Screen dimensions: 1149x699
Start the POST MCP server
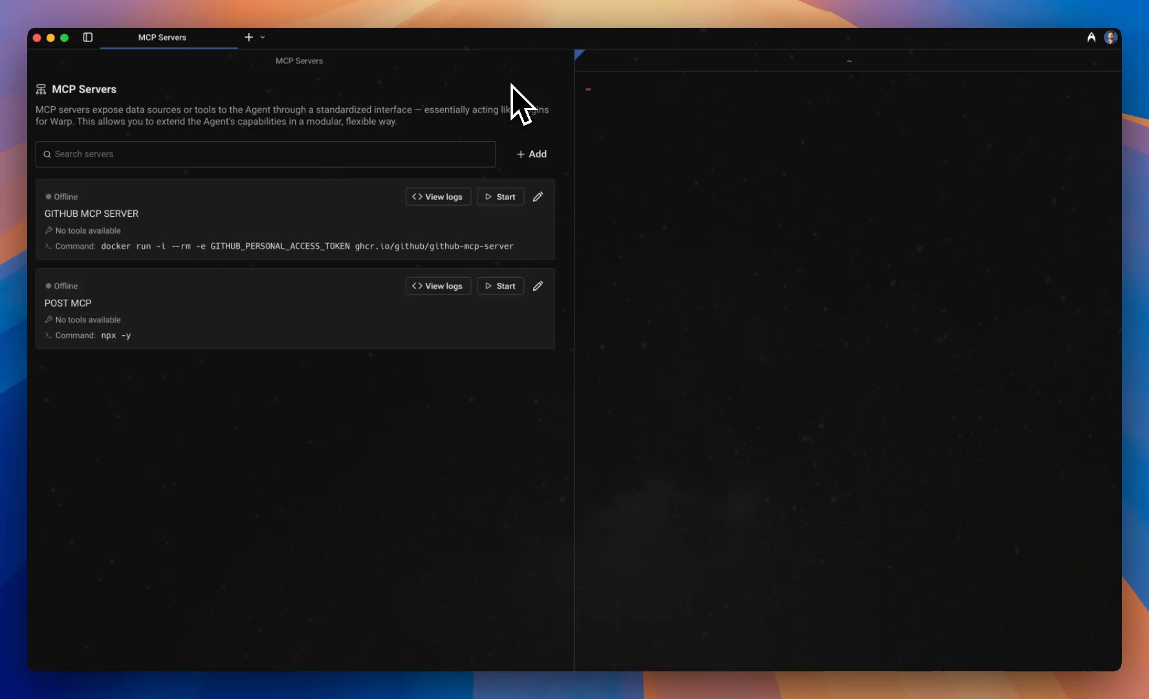coord(500,286)
